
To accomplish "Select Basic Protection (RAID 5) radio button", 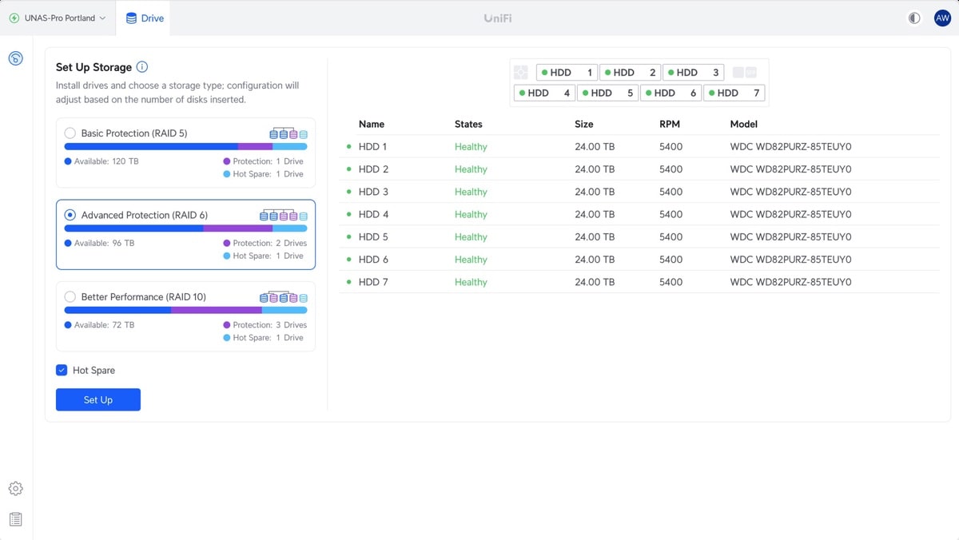I will point(70,133).
